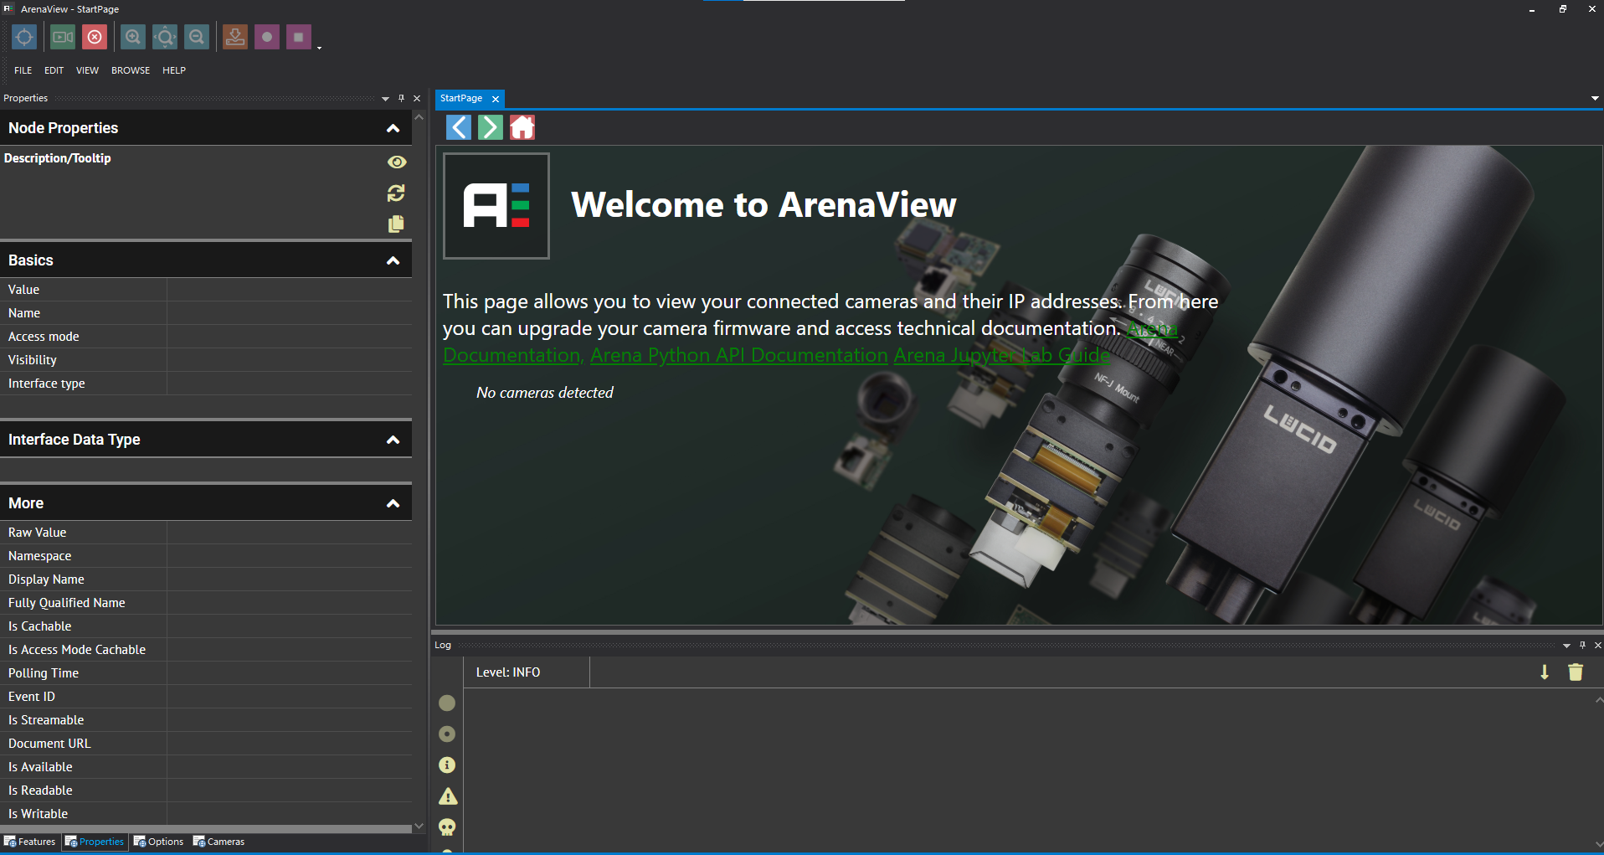The width and height of the screenshot is (1604, 855).
Task: Toggle the info log level filter icon
Action: (x=447, y=765)
